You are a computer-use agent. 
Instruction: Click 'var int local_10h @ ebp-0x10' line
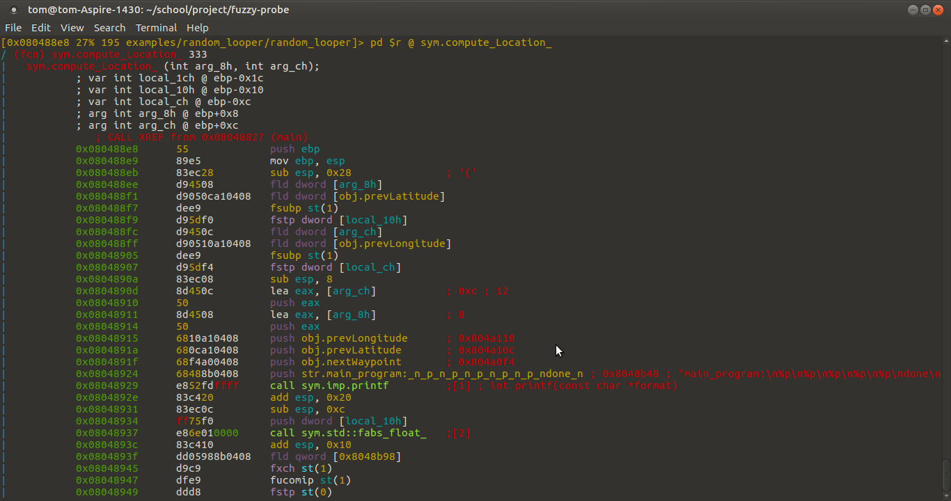[x=170, y=90]
